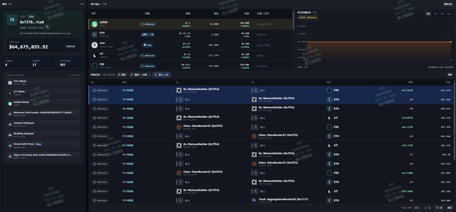Click FXS asset icon in the $14.97K transfer row

click(329, 90)
